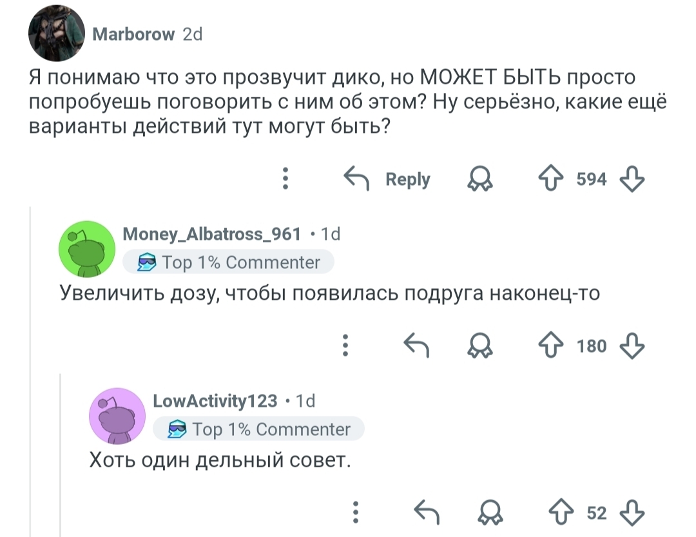Image resolution: width=696 pixels, height=537 pixels.
Task: Open Marborow's profile avatar
Action: tap(57, 34)
